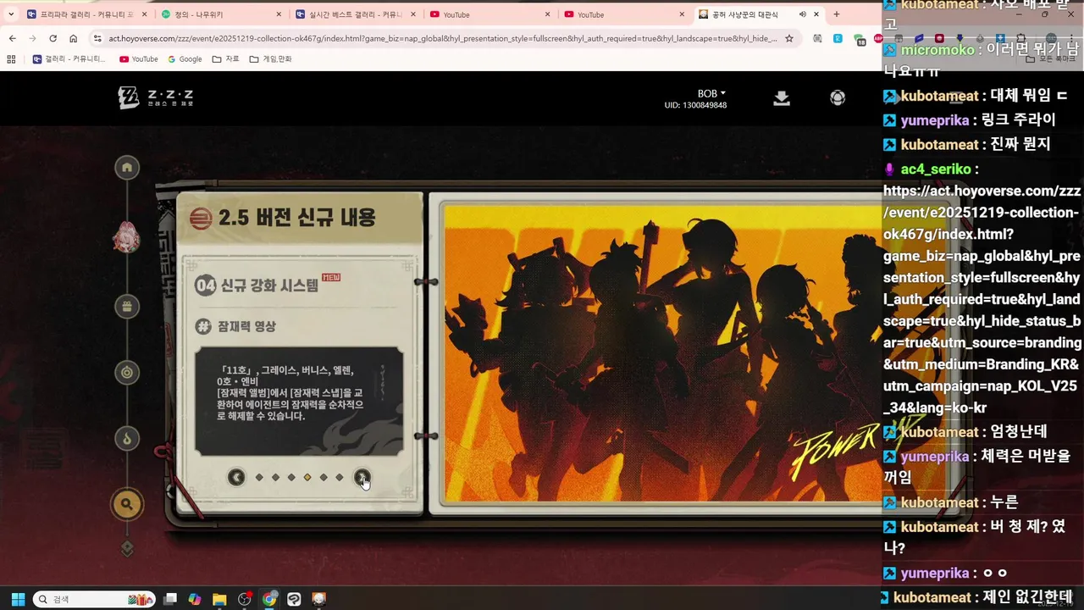
Task: Open the 갤러리 - 커뮤니티 bookmark
Action: (x=69, y=59)
